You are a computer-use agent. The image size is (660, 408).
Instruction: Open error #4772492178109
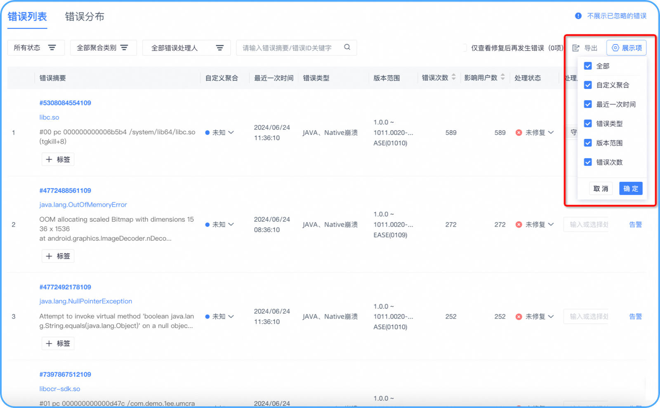(65, 287)
